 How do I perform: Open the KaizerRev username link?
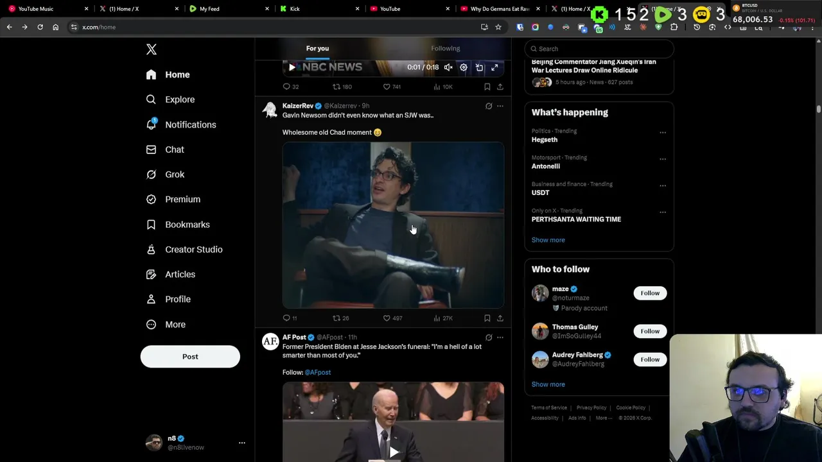point(297,106)
